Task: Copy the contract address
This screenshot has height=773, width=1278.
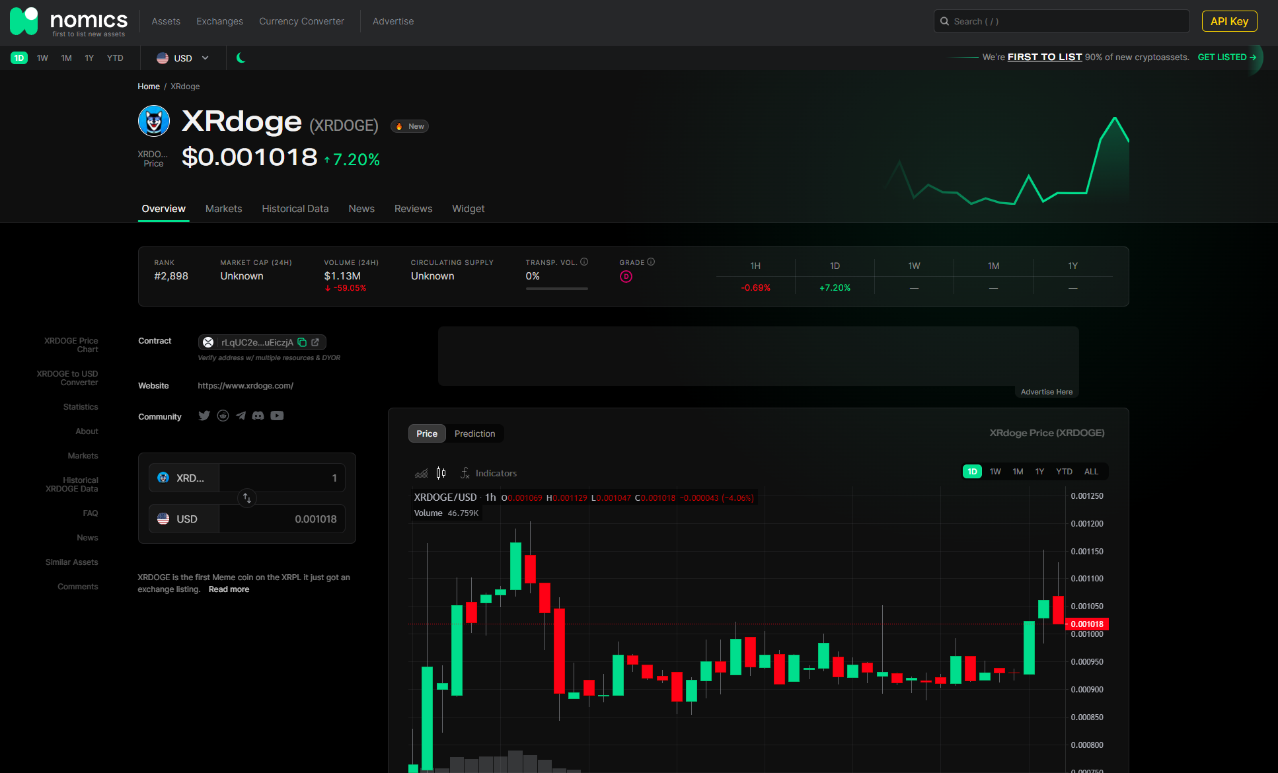Action: pos(302,342)
